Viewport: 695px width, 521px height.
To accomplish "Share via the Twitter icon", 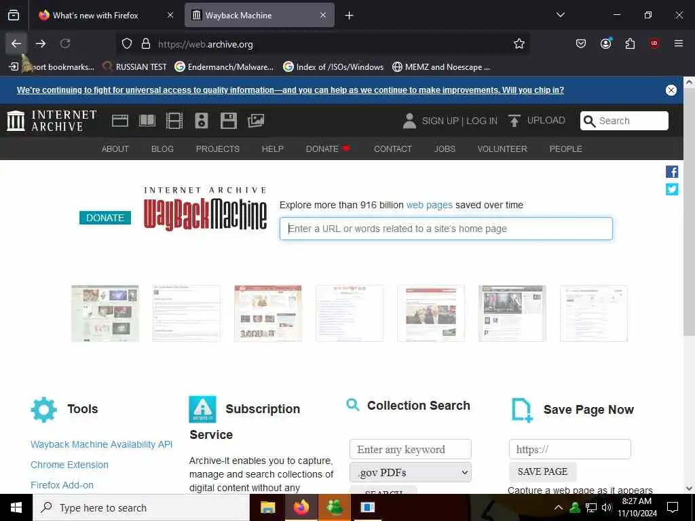I will coord(672,189).
